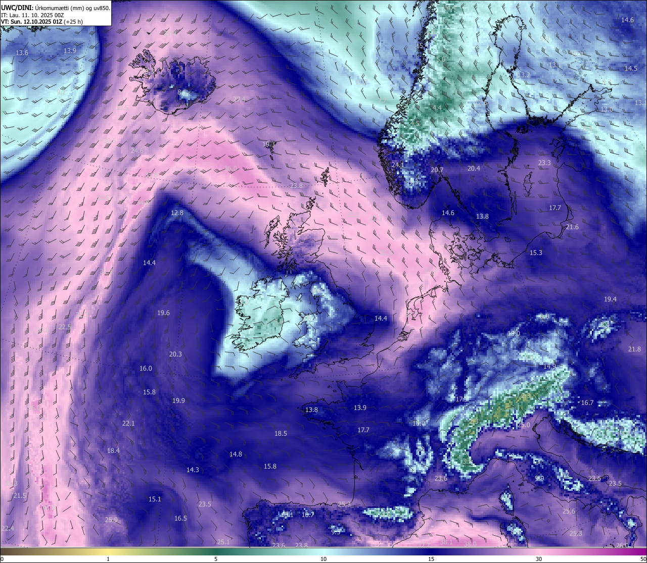Click the 16.5 value label
This screenshot has width=647, height=563.
click(180, 519)
